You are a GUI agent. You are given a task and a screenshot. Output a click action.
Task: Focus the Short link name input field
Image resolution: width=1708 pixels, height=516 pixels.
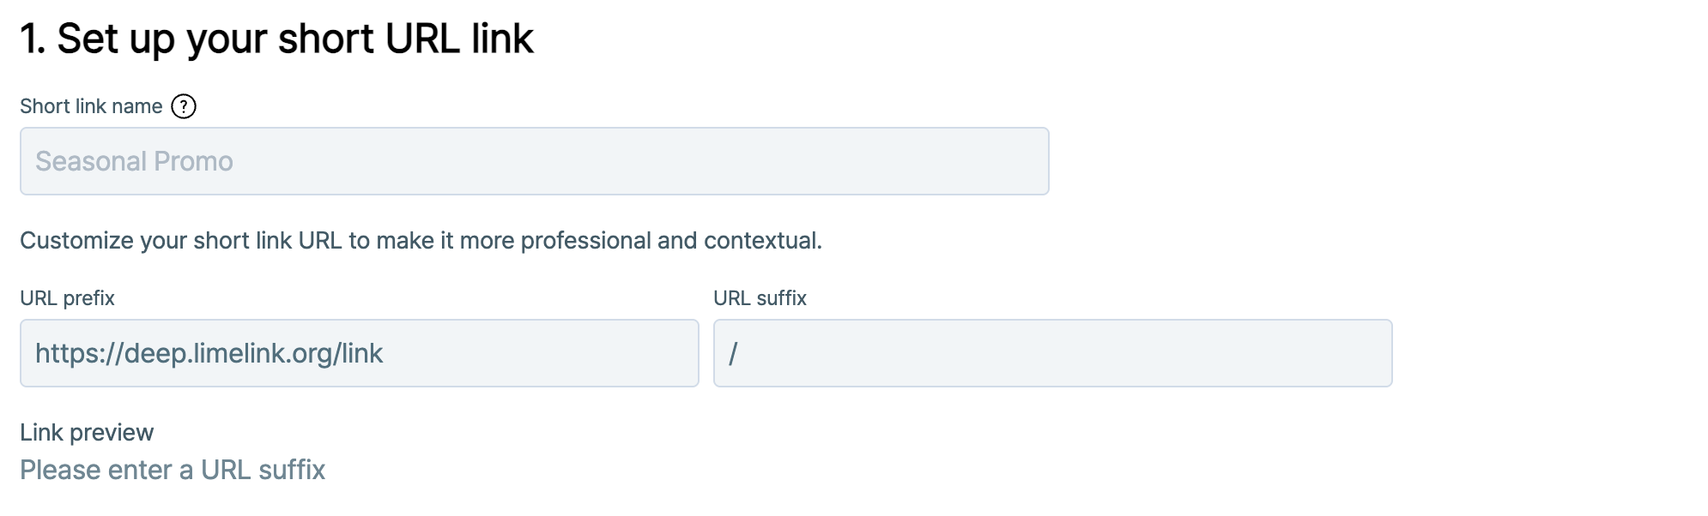point(534,161)
